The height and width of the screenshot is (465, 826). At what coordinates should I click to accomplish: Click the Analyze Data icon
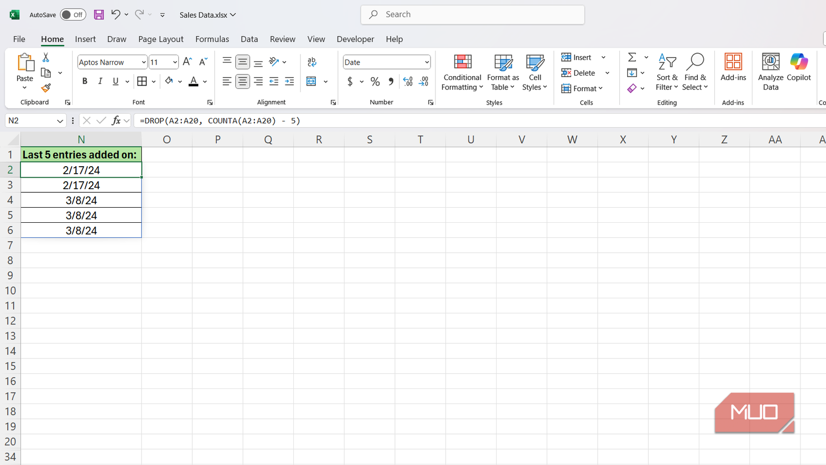(770, 73)
